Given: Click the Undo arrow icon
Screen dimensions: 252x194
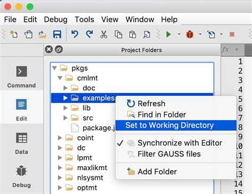Looking at the screenshot, I should [x=75, y=34].
